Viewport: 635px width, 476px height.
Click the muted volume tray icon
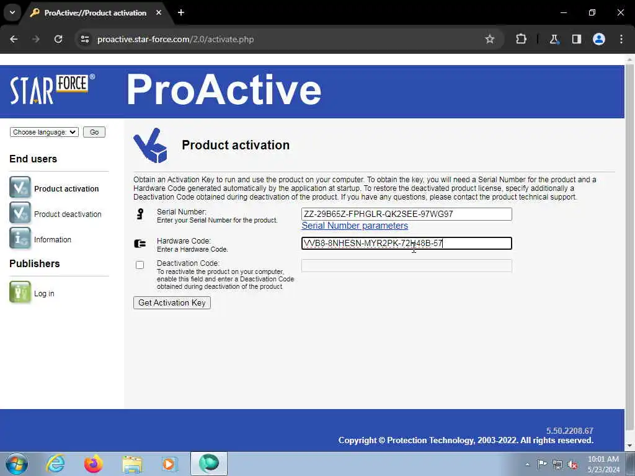pyautogui.click(x=572, y=464)
